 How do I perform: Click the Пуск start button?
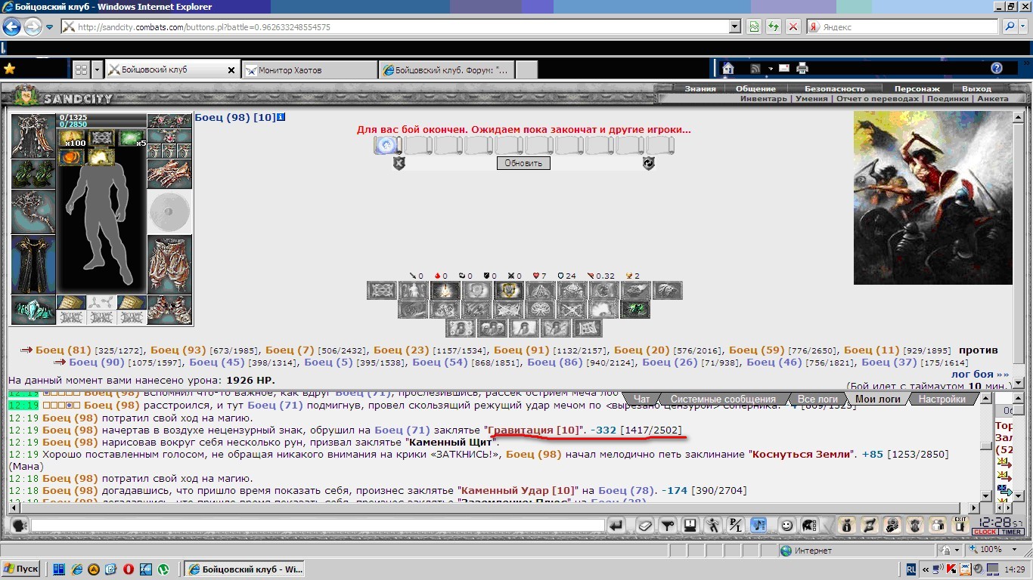22,569
